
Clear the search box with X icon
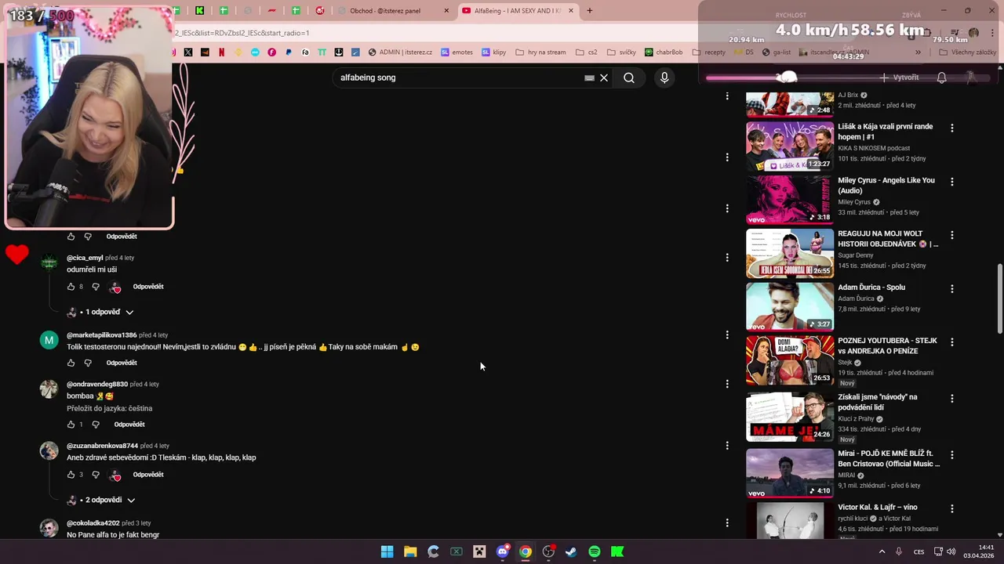pos(604,78)
